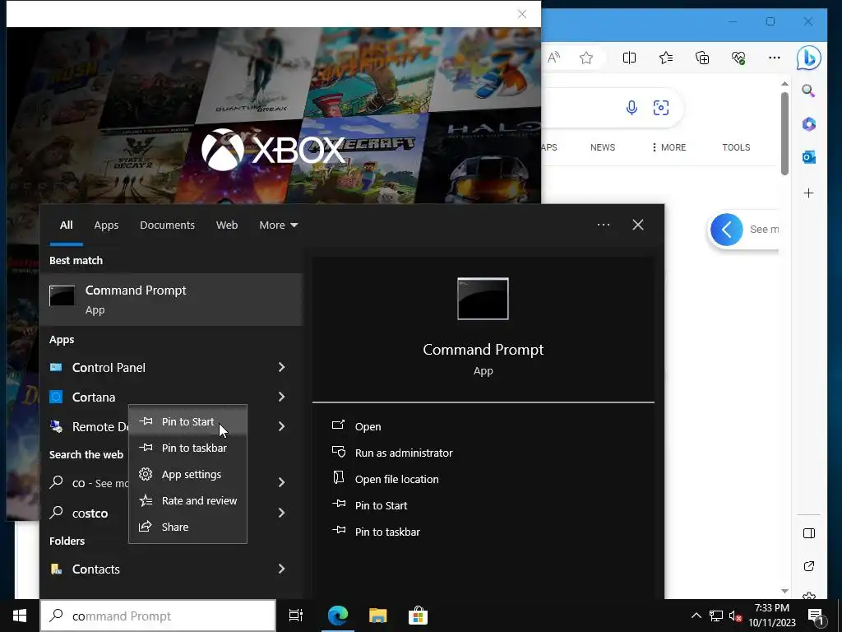Open the Cortana app result
The height and width of the screenshot is (632, 842).
94,397
